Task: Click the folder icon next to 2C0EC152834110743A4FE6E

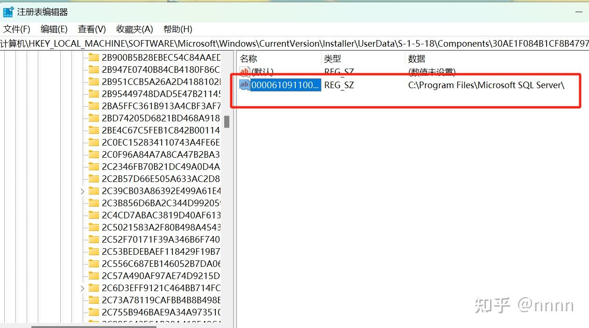Action: 93,142
